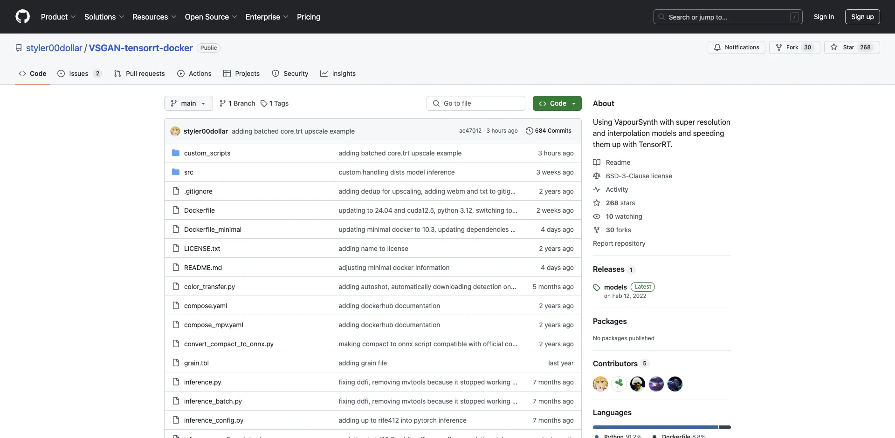Click the commit history clock icon

pyautogui.click(x=529, y=131)
